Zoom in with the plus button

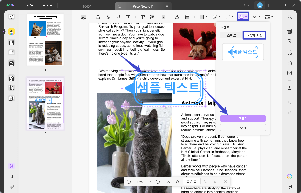(x=158, y=182)
